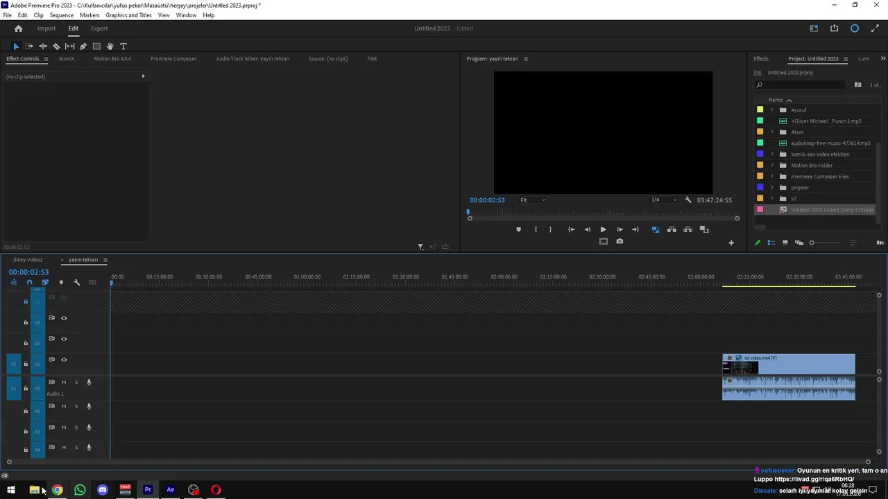Go to In point in Program monitor
Viewport: 888px width, 499px height.
(571, 229)
